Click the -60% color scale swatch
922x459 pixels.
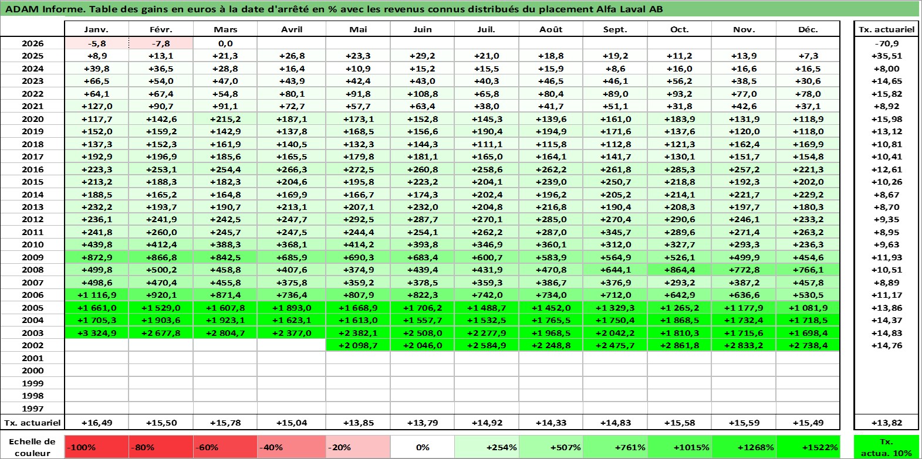point(225,447)
